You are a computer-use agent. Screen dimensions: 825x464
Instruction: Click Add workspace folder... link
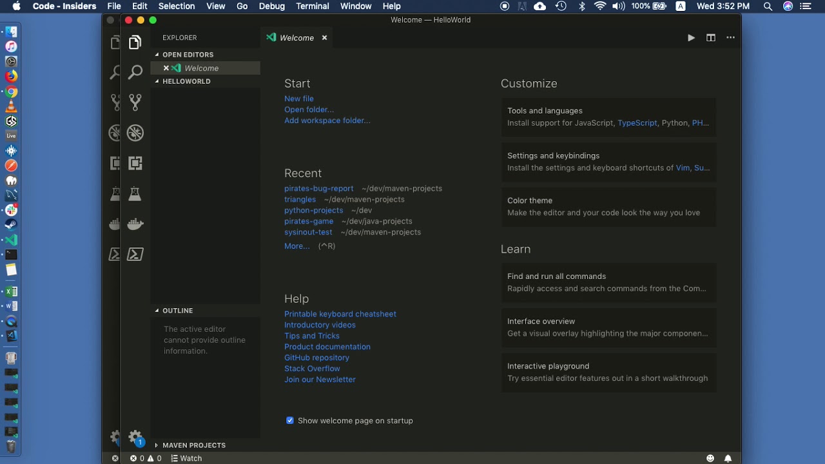[327, 121]
